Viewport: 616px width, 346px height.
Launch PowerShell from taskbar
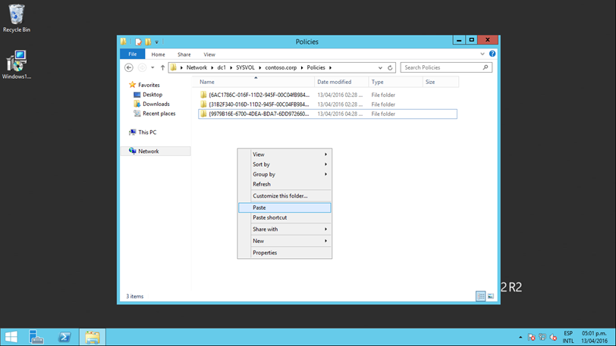click(x=64, y=337)
